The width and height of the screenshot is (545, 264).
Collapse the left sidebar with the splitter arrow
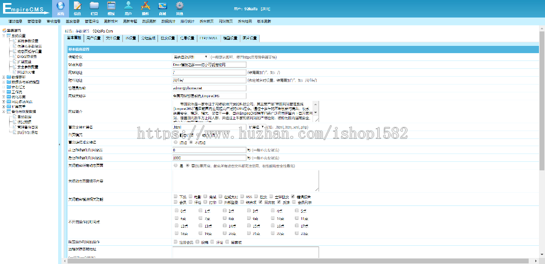pos(60,144)
